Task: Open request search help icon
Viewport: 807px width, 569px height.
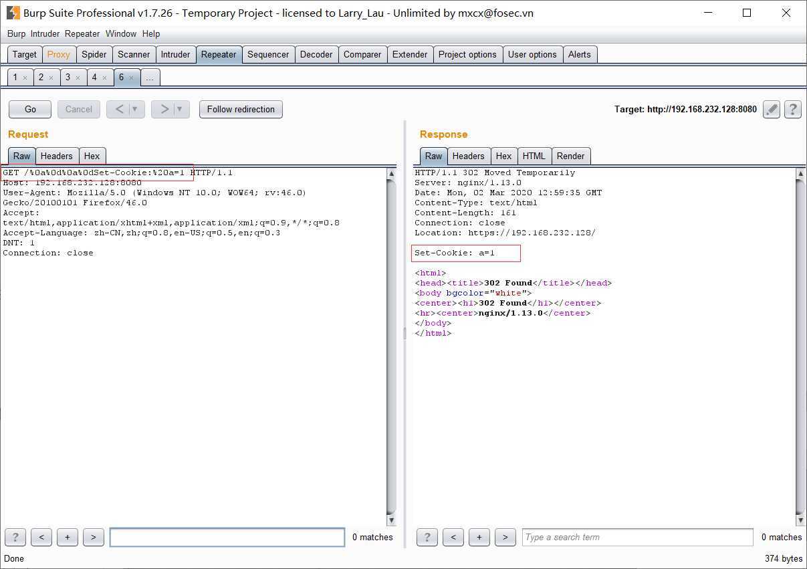Action: click(x=15, y=537)
